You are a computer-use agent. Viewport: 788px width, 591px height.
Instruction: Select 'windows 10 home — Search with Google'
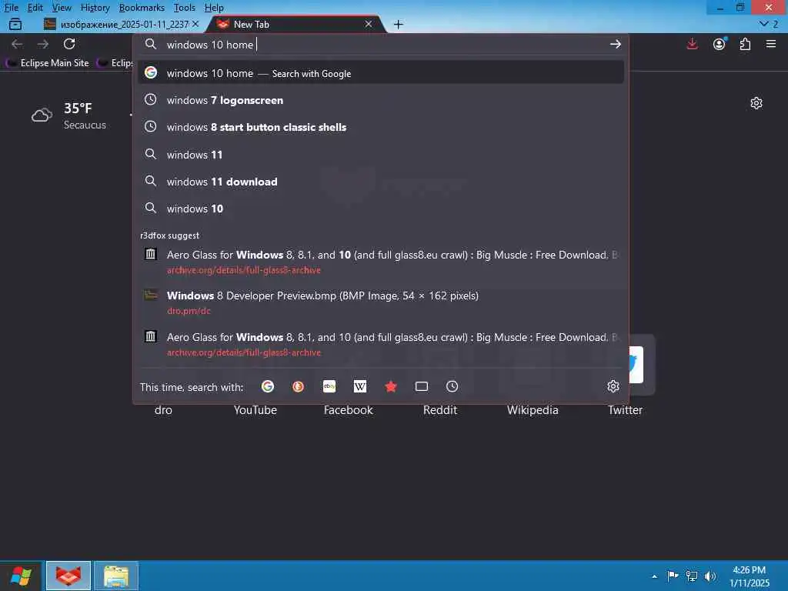click(x=381, y=73)
